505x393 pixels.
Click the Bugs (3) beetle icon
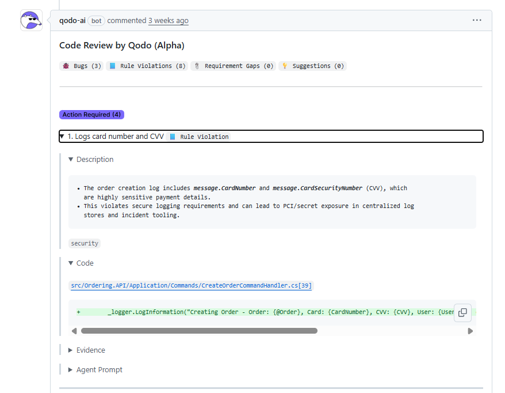tap(66, 66)
